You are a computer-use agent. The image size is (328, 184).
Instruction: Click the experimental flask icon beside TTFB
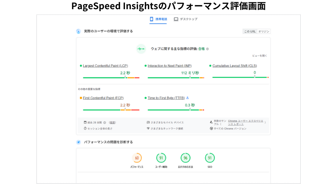pyautogui.click(x=188, y=98)
